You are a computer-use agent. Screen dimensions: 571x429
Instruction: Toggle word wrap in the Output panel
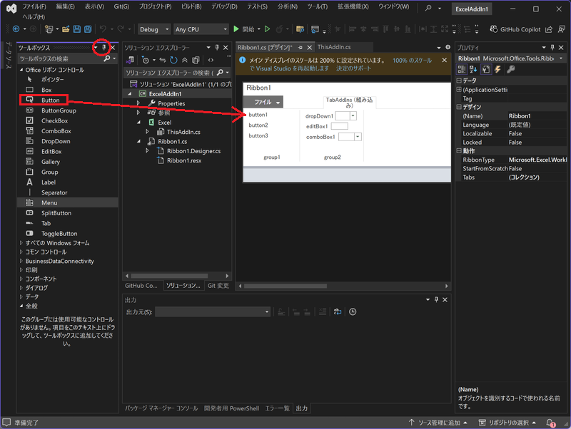pos(336,311)
